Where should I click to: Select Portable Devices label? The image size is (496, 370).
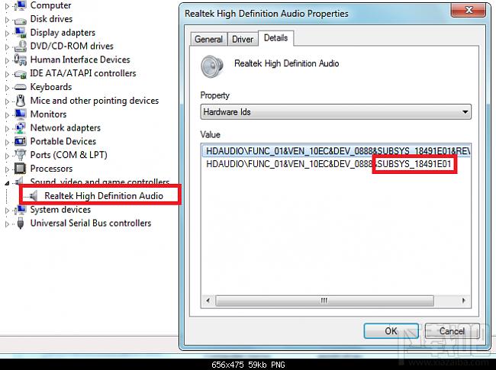click(x=63, y=141)
